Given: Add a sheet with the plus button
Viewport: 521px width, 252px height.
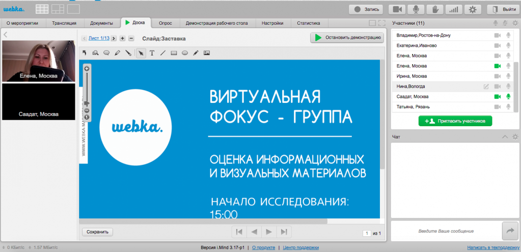Looking at the screenshot, I should [123, 38].
